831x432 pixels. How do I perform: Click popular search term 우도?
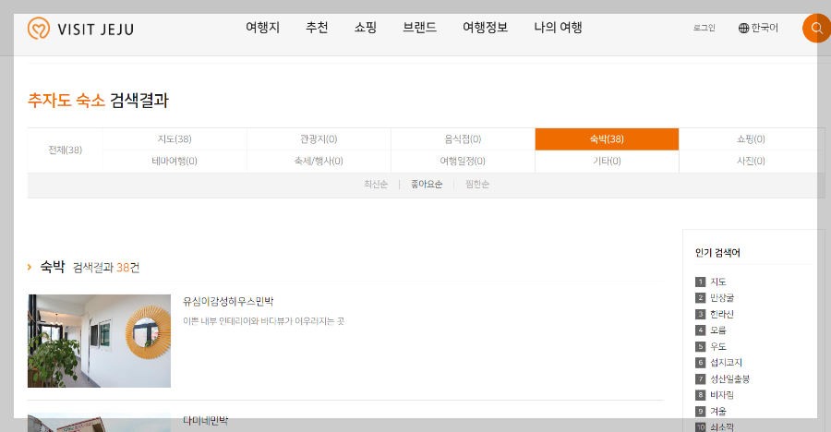pos(718,347)
